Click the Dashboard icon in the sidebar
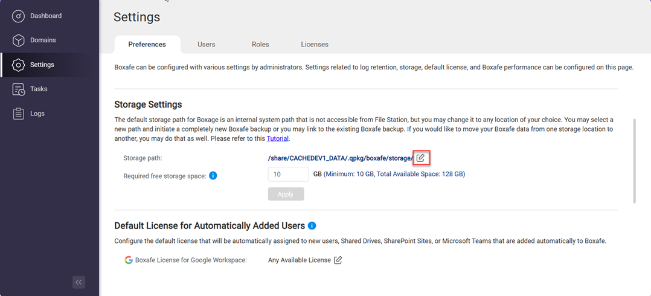This screenshot has width=651, height=296. click(x=18, y=16)
